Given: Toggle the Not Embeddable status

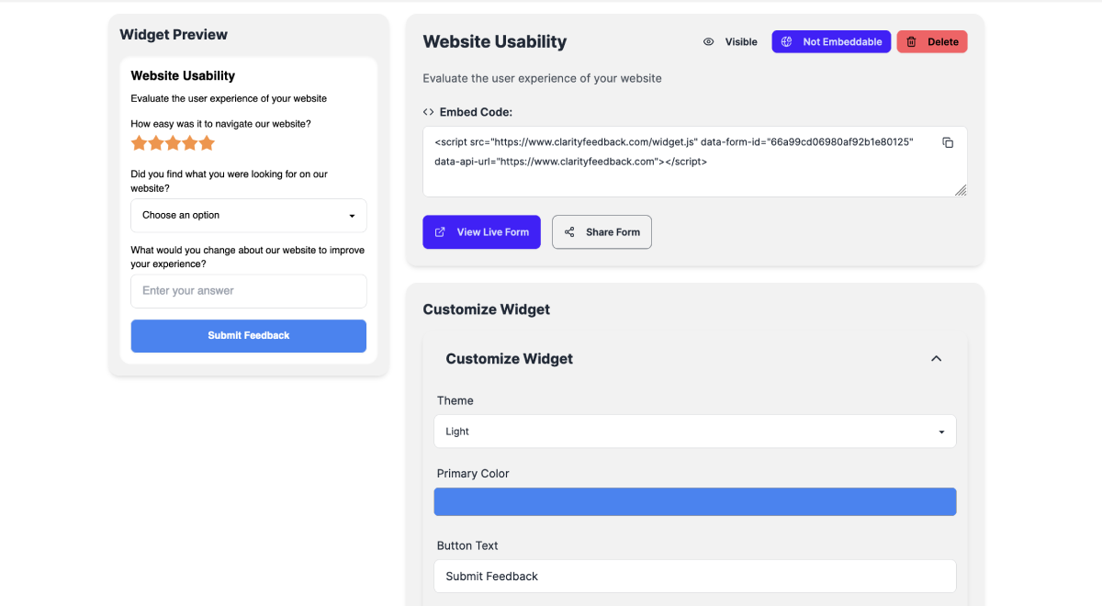Looking at the screenshot, I should tap(831, 41).
